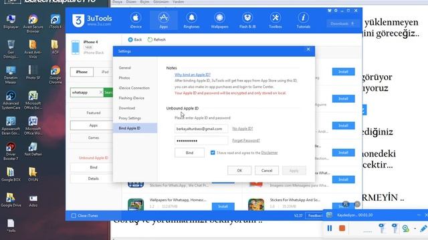This screenshot has width=428, height=240.
Task: Click the Stickers For WhatsApp app thumbnail
Action: pos(256,205)
